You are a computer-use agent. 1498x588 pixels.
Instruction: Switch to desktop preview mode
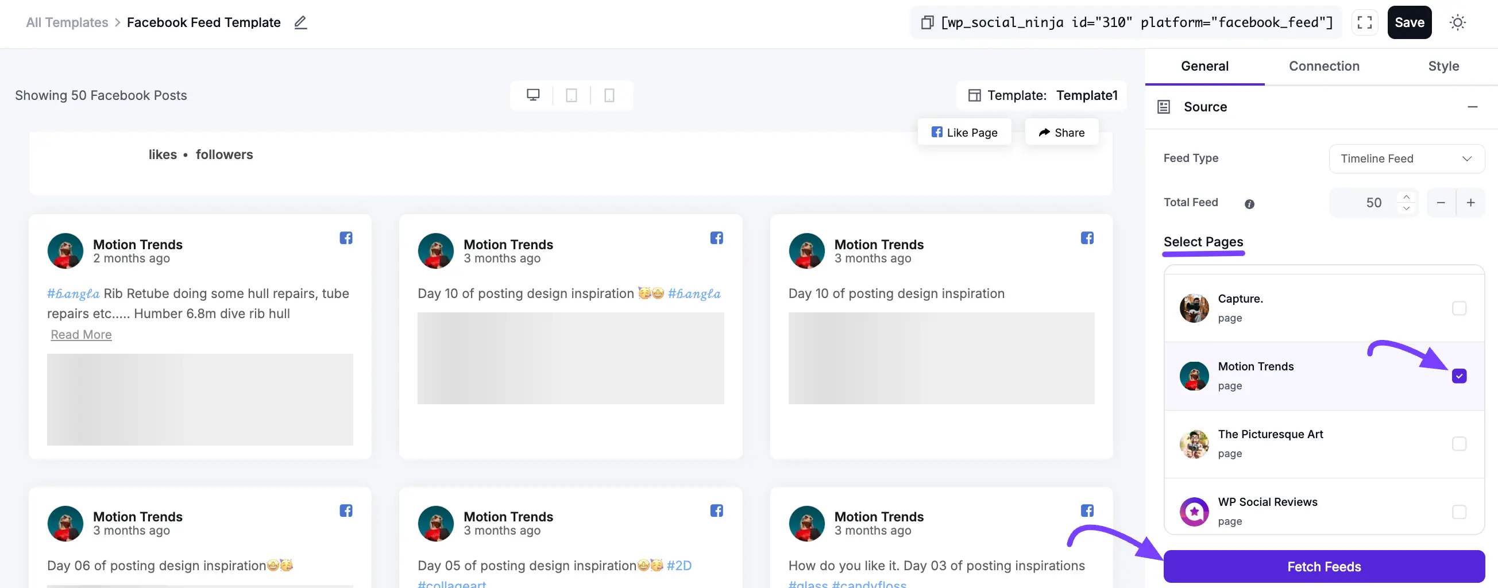coord(532,95)
